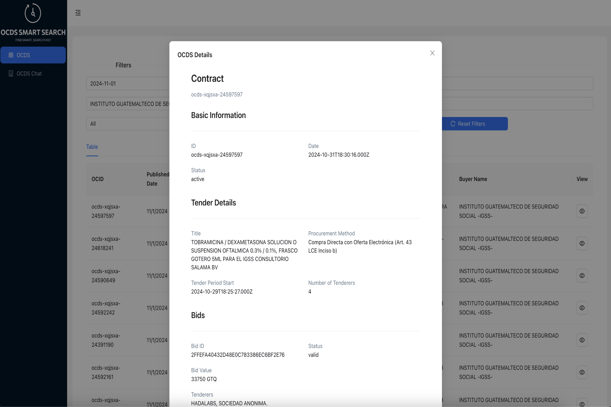Expand the All filter dropdown
Image resolution: width=611 pixels, height=407 pixels.
pos(128,124)
